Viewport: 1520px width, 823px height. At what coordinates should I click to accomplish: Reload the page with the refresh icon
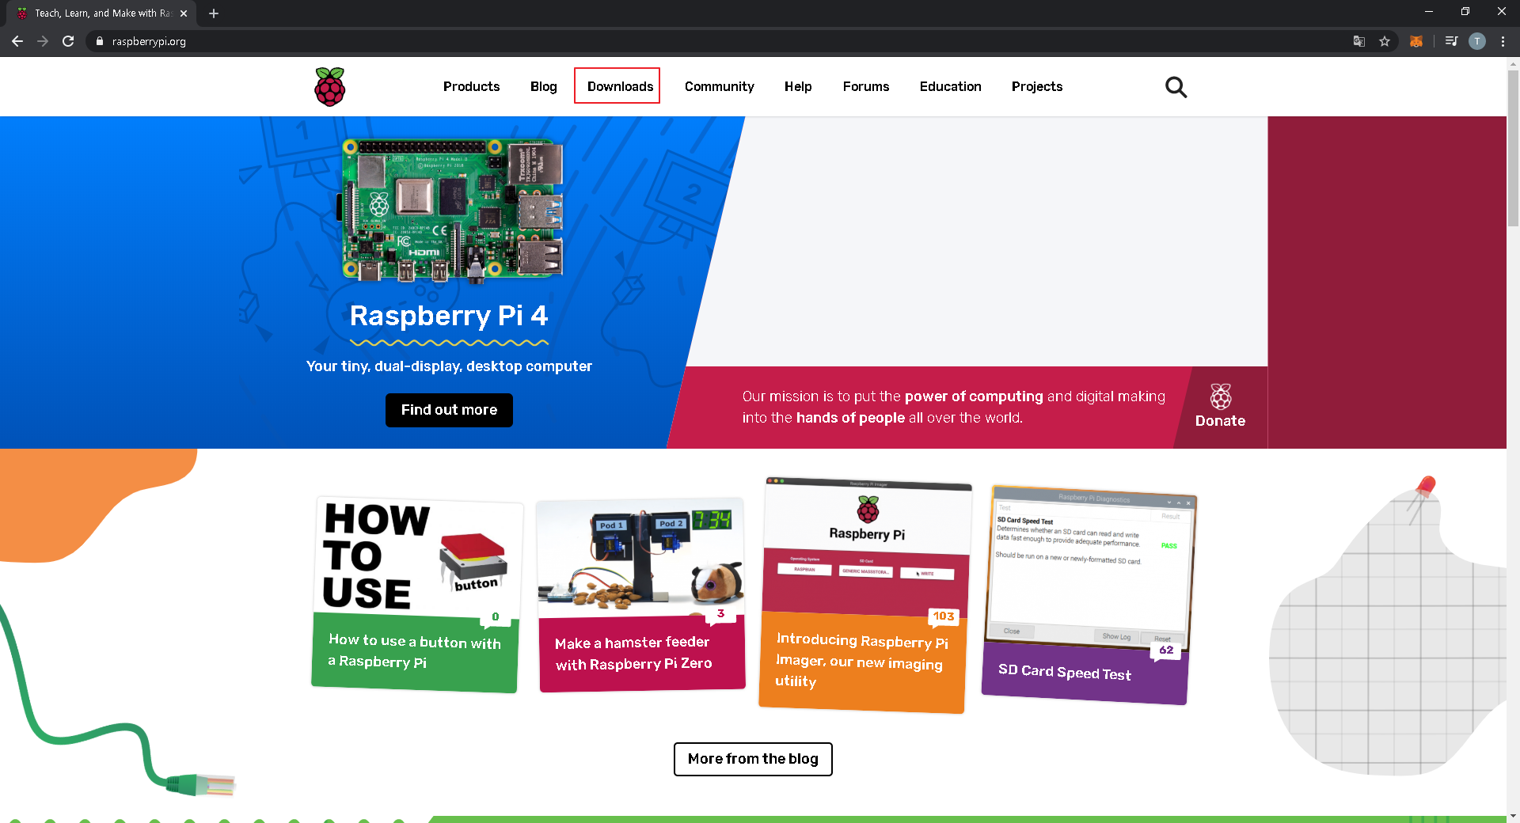(x=68, y=41)
